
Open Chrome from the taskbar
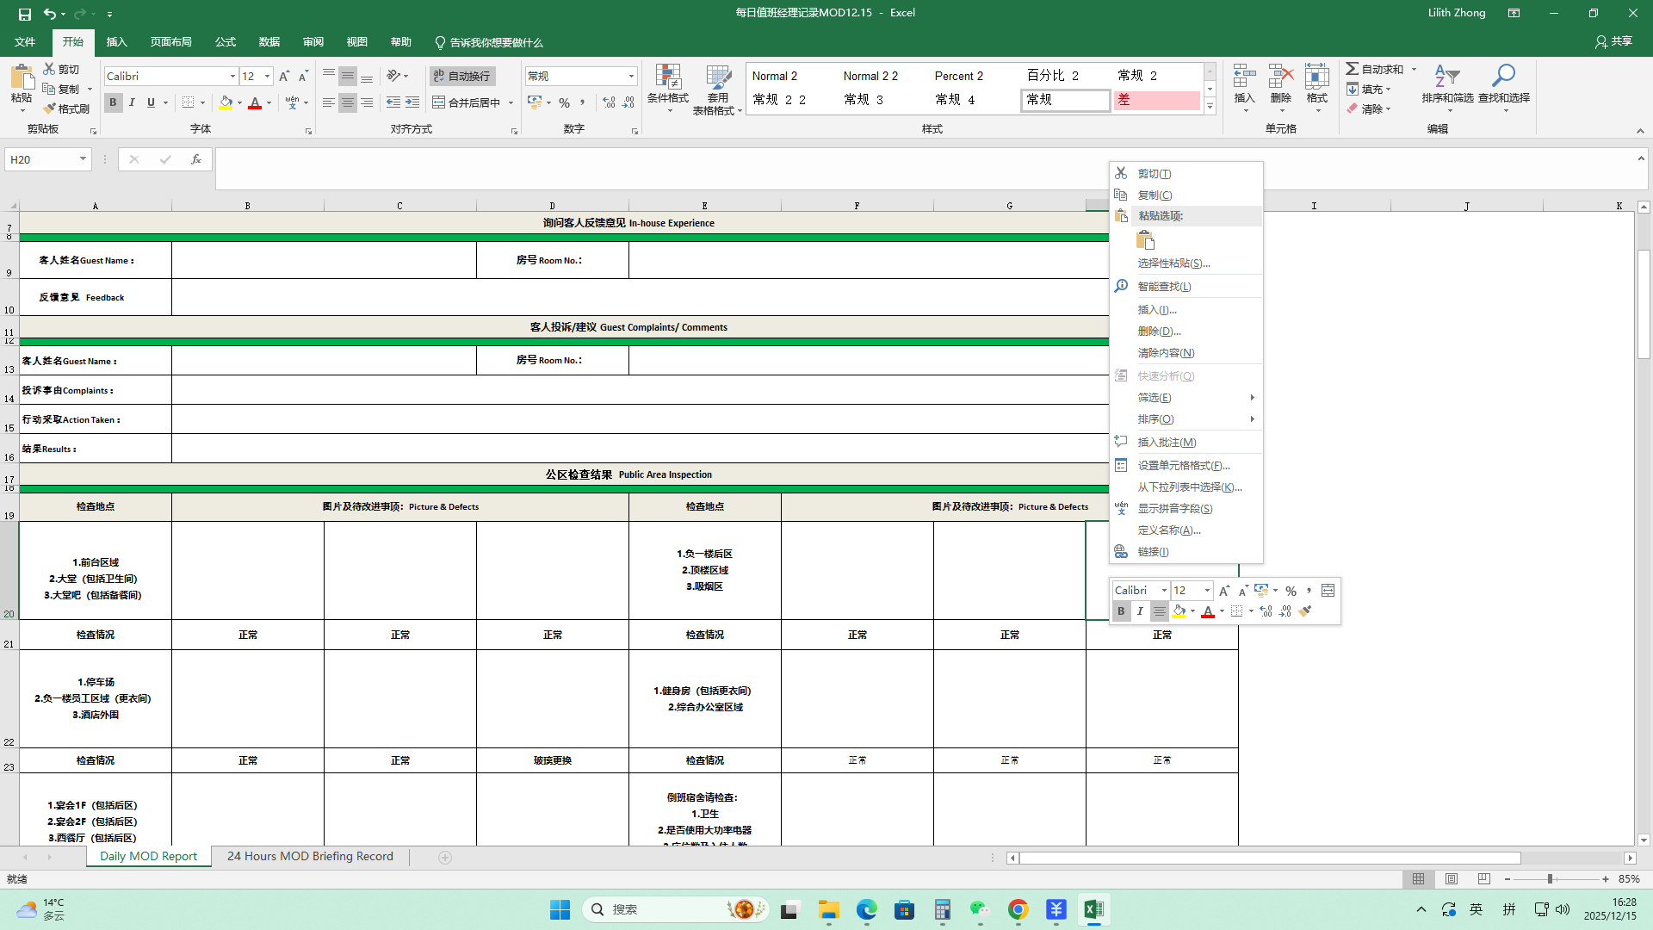(1018, 909)
